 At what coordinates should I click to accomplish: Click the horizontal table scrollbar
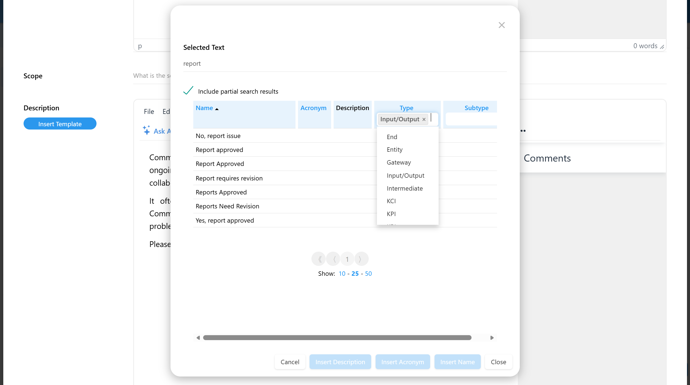[x=337, y=338]
